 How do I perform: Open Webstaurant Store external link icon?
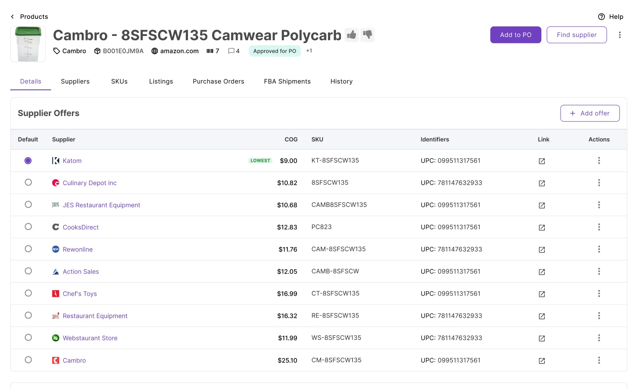(542, 338)
